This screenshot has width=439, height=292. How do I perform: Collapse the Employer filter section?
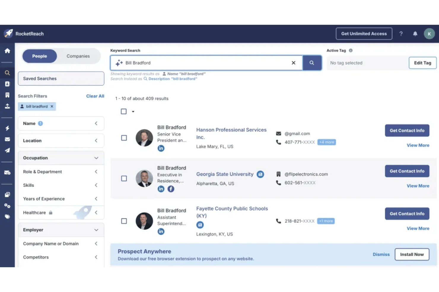point(61,230)
